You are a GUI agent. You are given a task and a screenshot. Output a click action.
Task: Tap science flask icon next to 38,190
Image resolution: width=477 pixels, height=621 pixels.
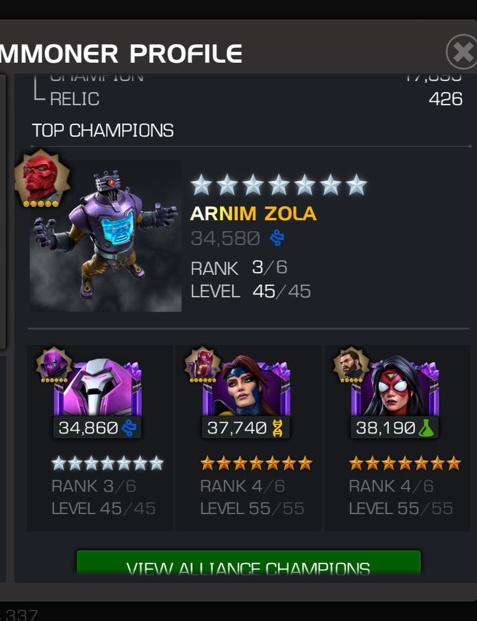click(x=426, y=428)
